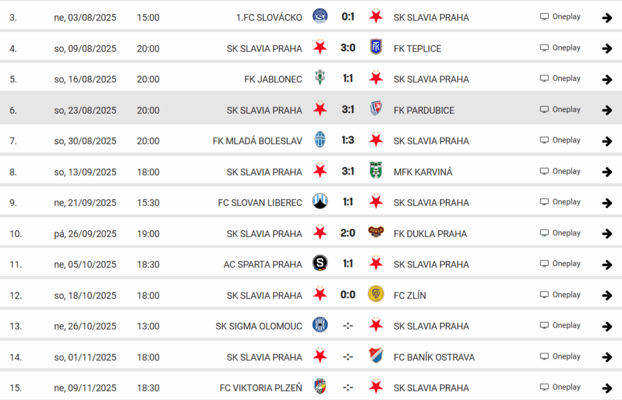
Task: Click Oneplay link for round 15 match
Action: (x=560, y=387)
